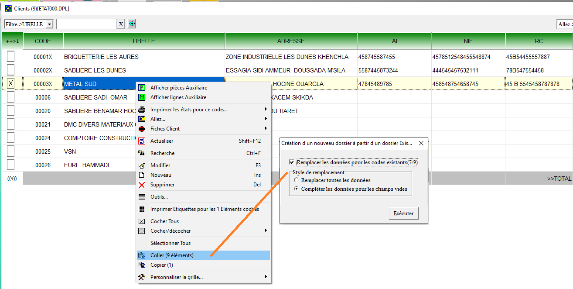
Task: Click the AI column header
Action: click(x=395, y=41)
